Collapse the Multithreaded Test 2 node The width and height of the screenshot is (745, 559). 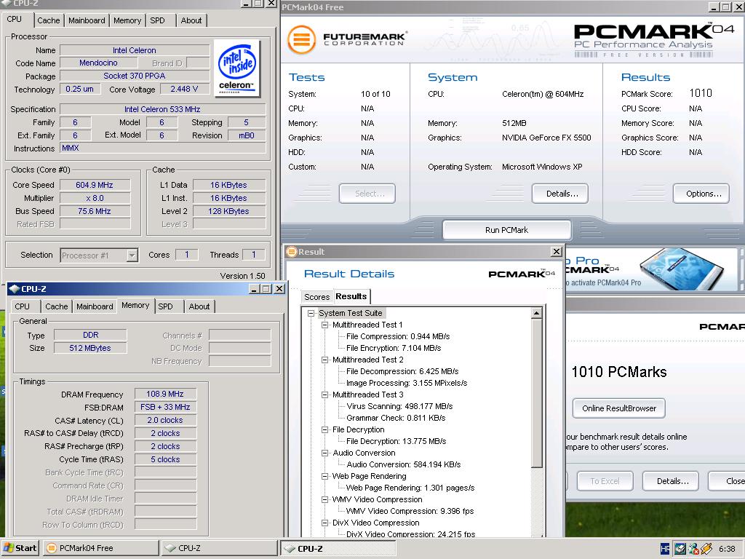click(325, 360)
